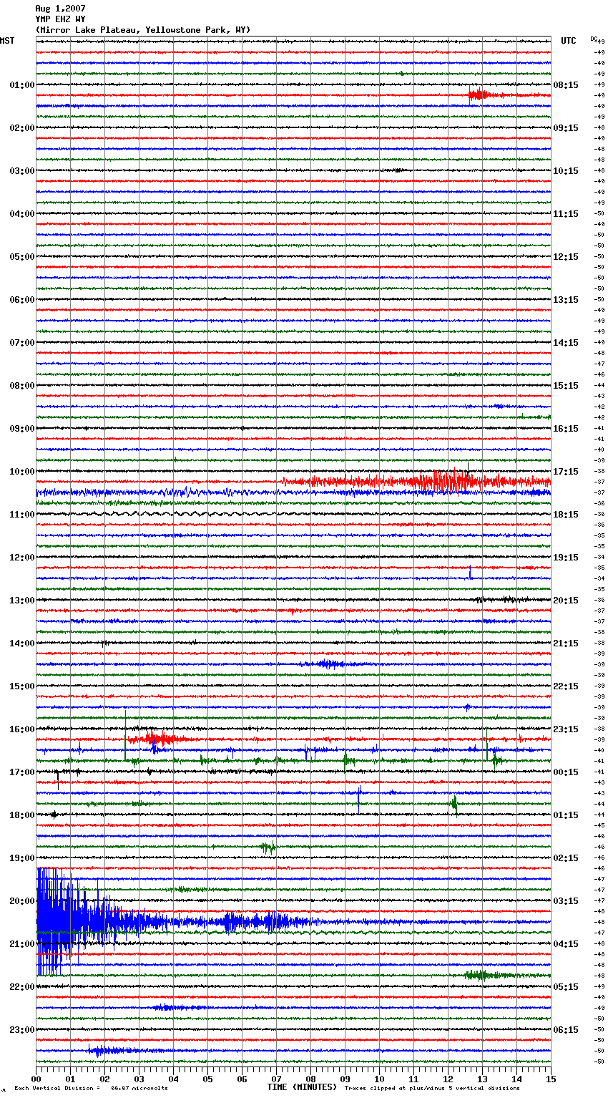608x1098 pixels.
Task: Click the "05" minute axis tick label
Action: 208,1079
